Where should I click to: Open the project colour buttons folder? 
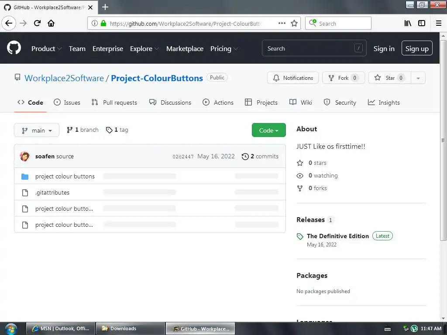click(x=65, y=177)
